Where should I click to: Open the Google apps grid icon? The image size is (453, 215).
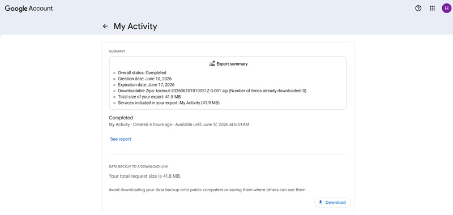(432, 8)
